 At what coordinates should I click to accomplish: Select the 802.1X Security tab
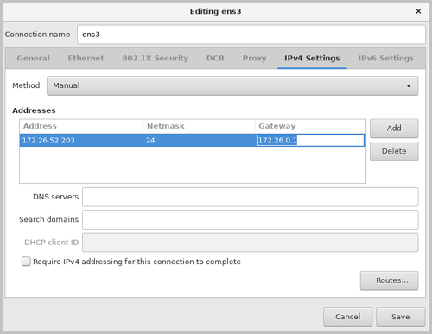pos(156,59)
